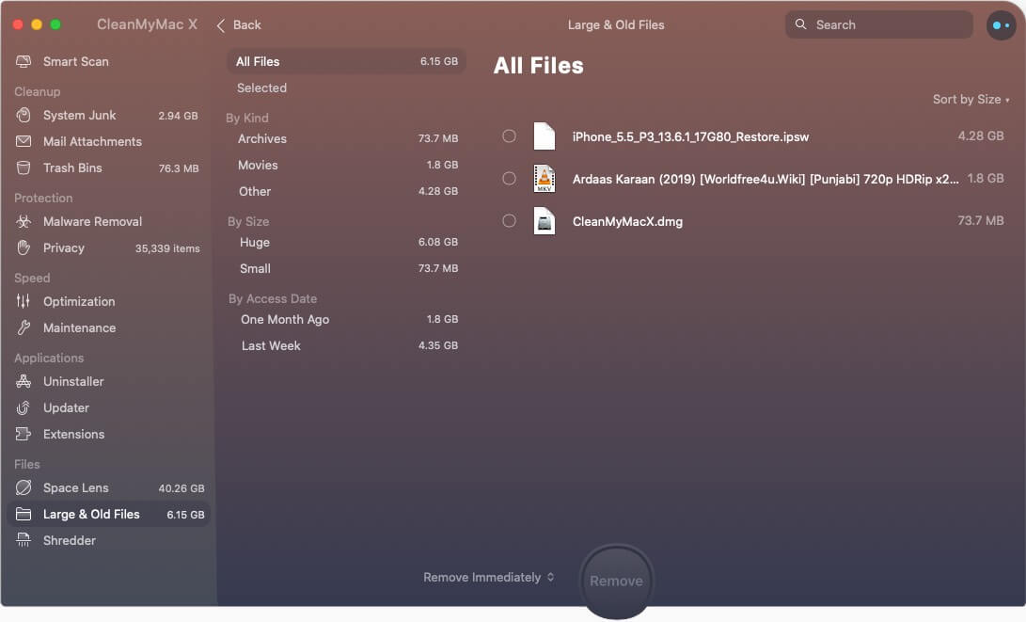The width and height of the screenshot is (1026, 622).
Task: Click the Back button label
Action: click(x=246, y=24)
